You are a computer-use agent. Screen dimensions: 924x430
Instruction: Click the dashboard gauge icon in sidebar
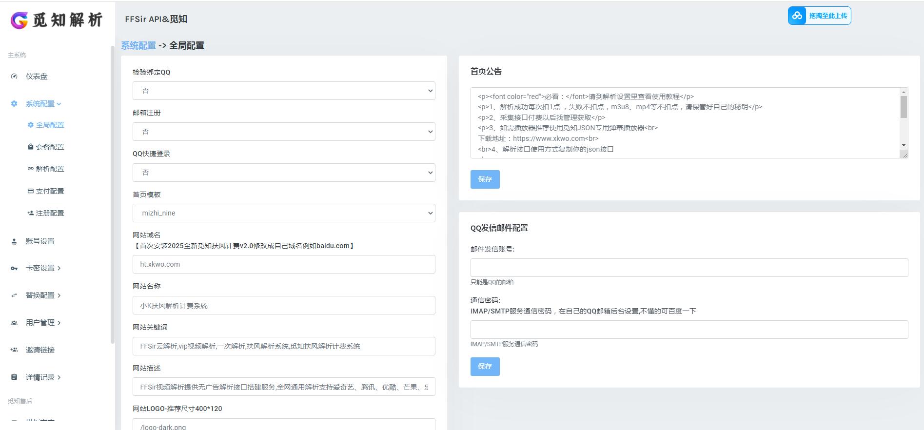click(14, 77)
